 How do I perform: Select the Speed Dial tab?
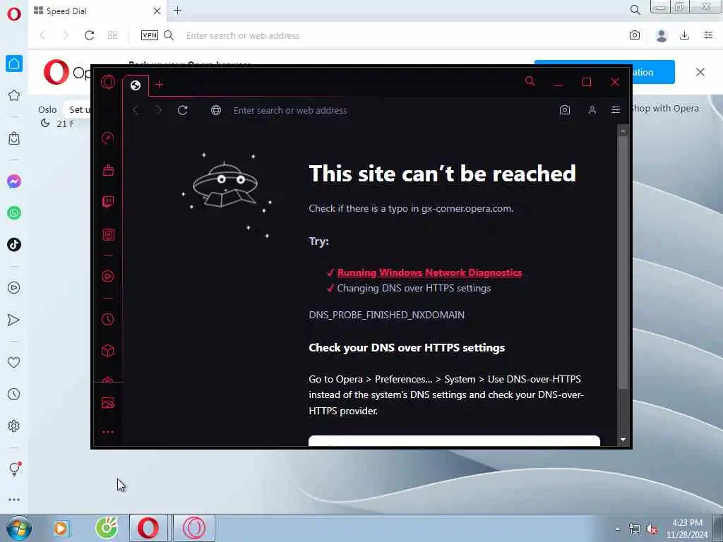tap(97, 11)
